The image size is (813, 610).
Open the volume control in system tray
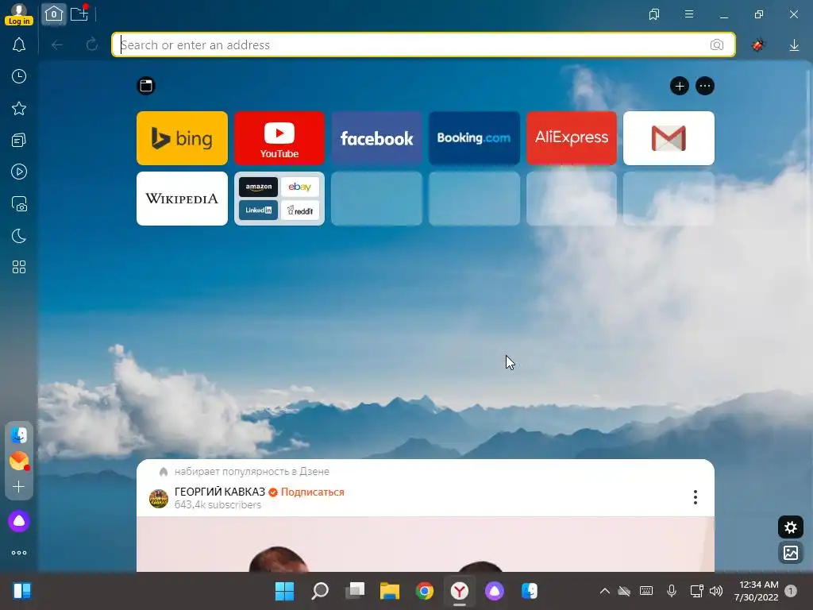pyautogui.click(x=716, y=591)
